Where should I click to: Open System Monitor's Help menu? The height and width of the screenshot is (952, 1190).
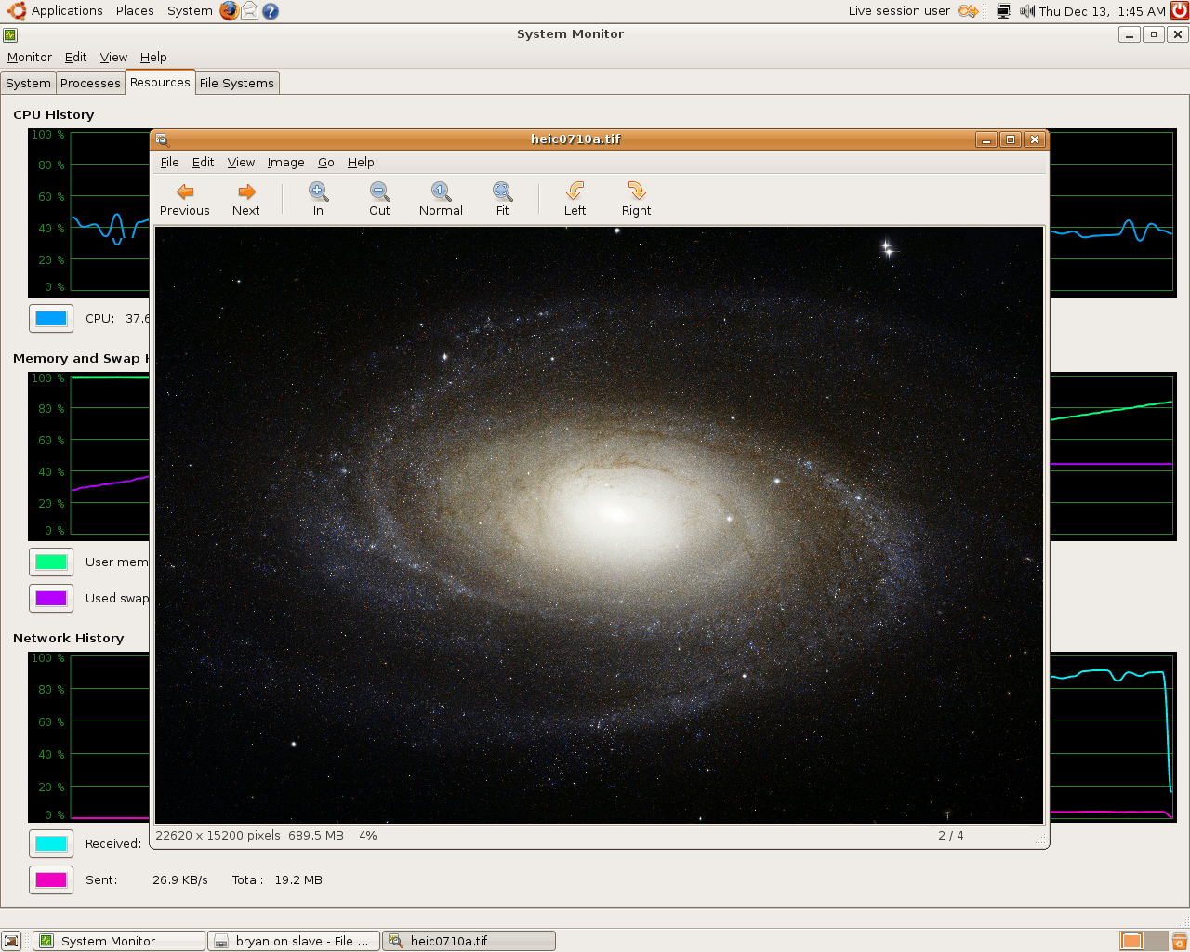click(x=153, y=57)
